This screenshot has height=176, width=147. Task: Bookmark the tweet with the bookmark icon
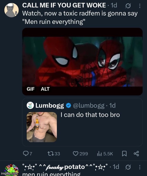click(x=124, y=154)
